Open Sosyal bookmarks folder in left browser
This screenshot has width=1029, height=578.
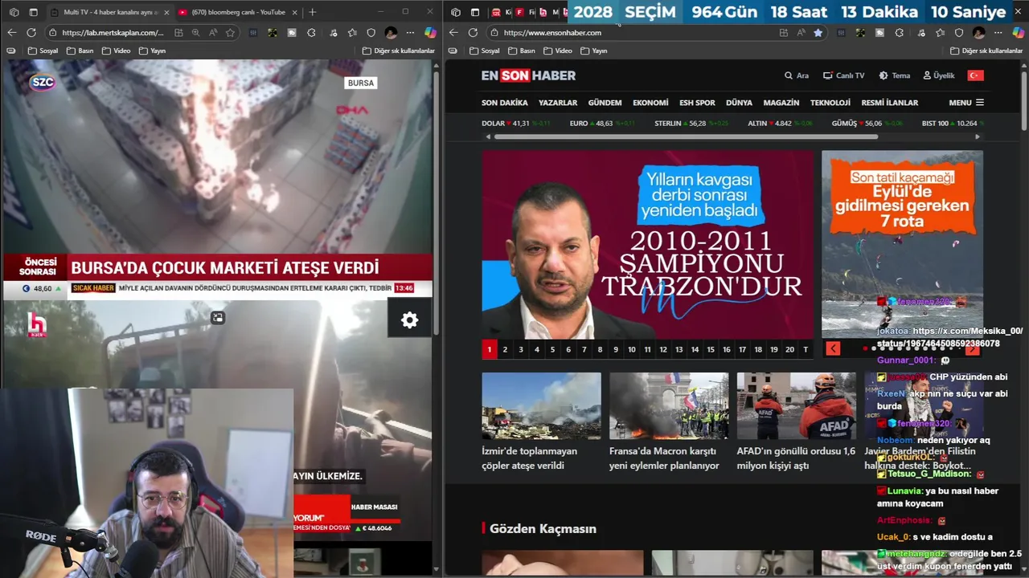tap(43, 51)
